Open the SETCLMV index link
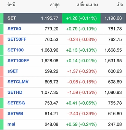 (x=18, y=82)
